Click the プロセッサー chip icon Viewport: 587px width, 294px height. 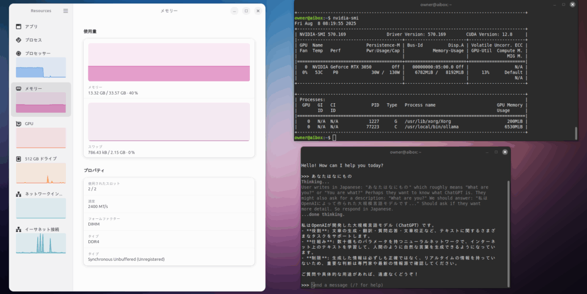[19, 53]
